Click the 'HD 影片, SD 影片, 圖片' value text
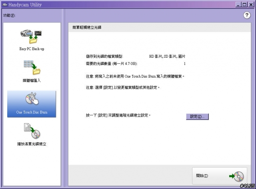The image size is (256, 189). click(x=167, y=56)
